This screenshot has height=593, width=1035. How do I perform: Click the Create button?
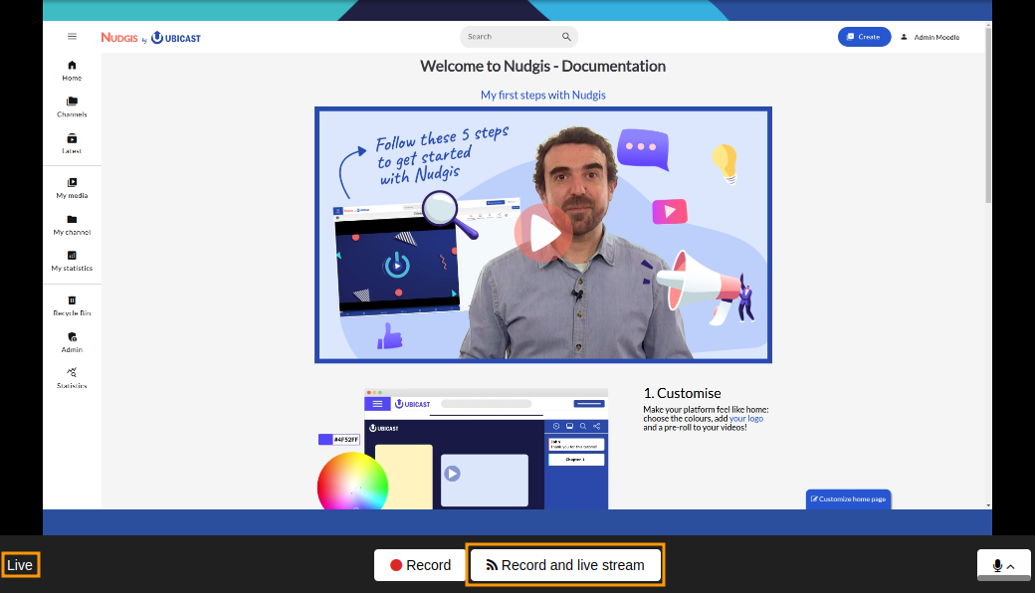click(864, 37)
